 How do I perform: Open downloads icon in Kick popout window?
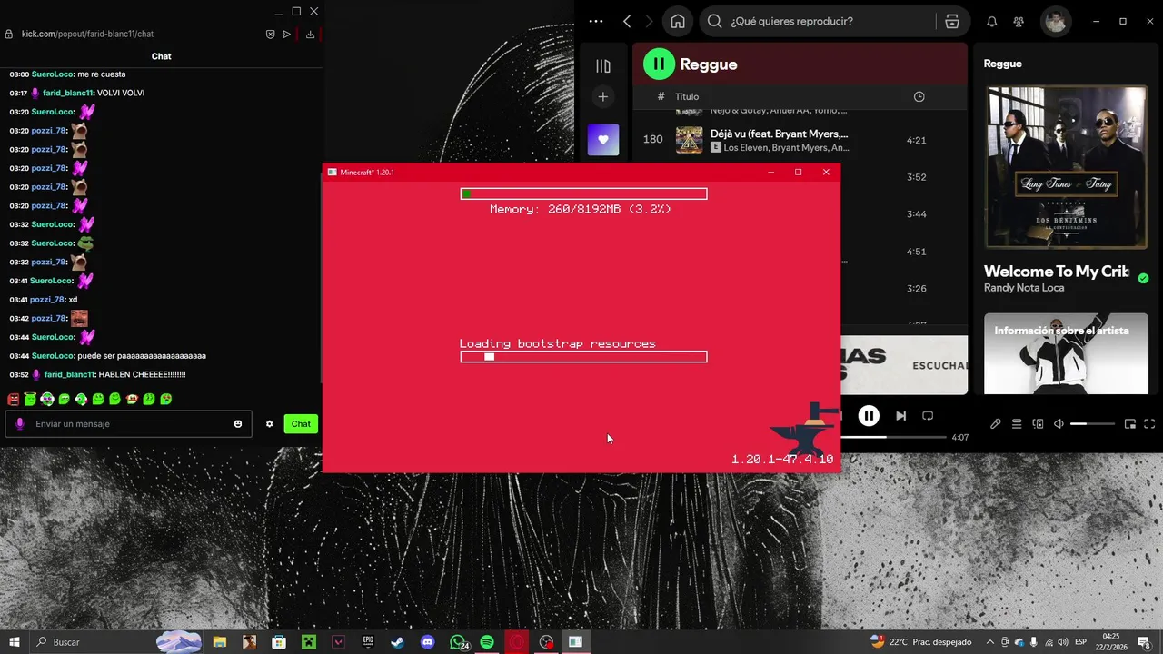click(310, 34)
